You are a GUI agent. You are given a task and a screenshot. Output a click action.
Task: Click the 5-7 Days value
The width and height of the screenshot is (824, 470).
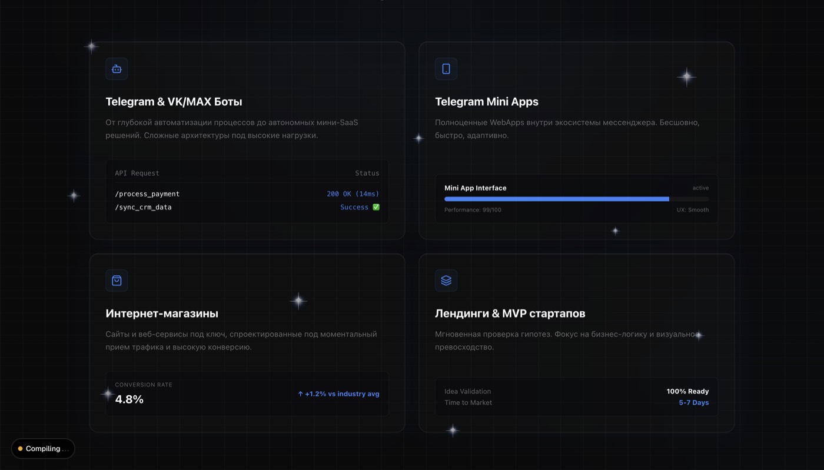[x=694, y=403]
